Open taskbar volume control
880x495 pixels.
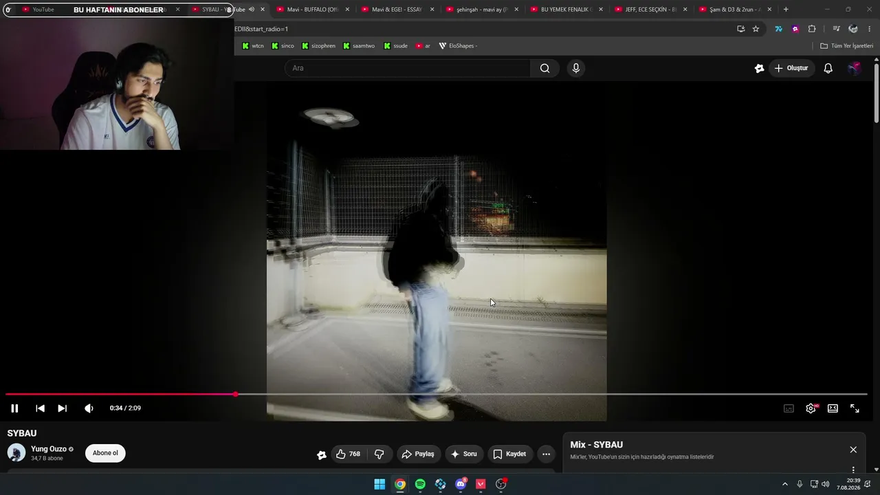click(x=826, y=484)
